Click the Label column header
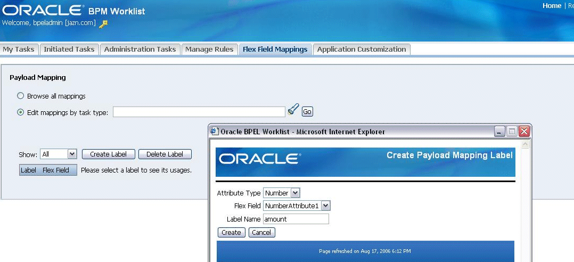 point(28,170)
